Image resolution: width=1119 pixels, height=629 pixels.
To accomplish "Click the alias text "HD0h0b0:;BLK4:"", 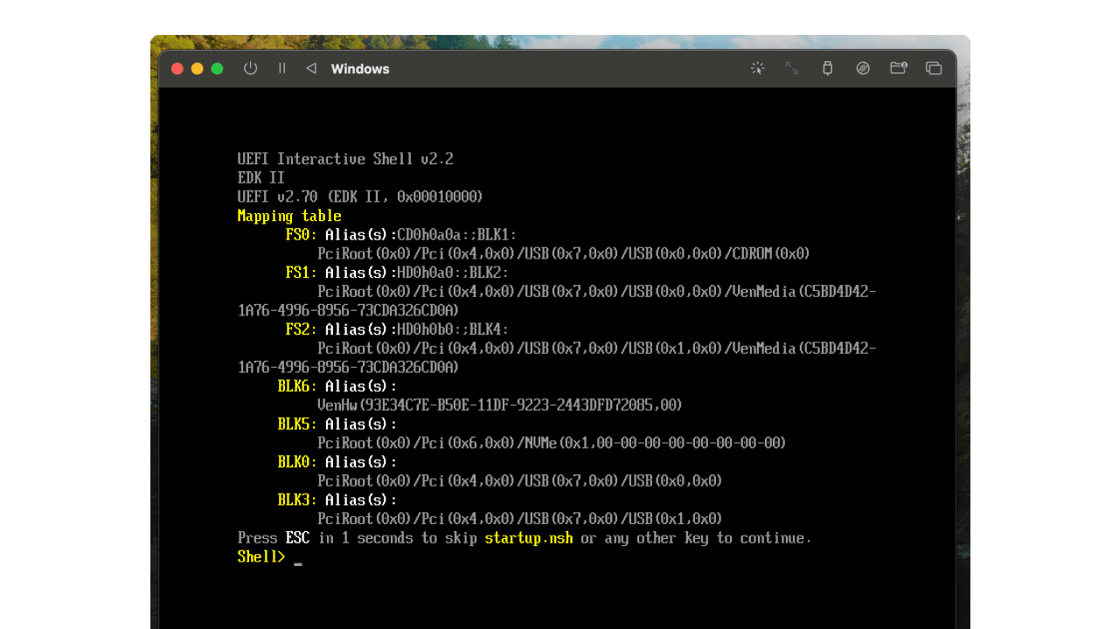I will [x=454, y=329].
